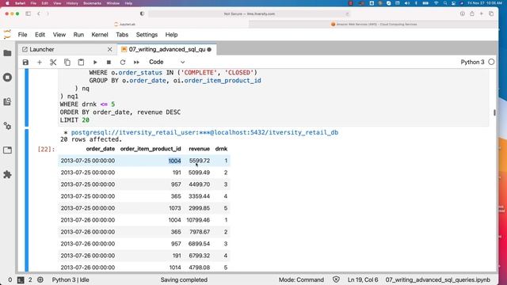Open macOS Apple menu
The height and width of the screenshot is (285, 507).
click(x=7, y=3)
